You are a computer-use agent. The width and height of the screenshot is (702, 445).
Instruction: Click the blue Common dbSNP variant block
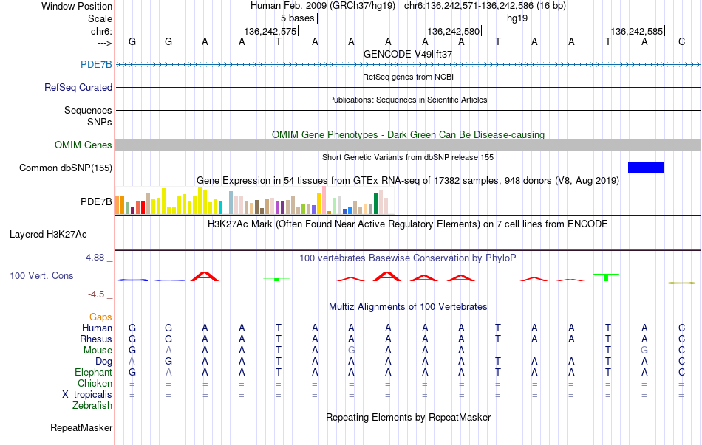646,168
